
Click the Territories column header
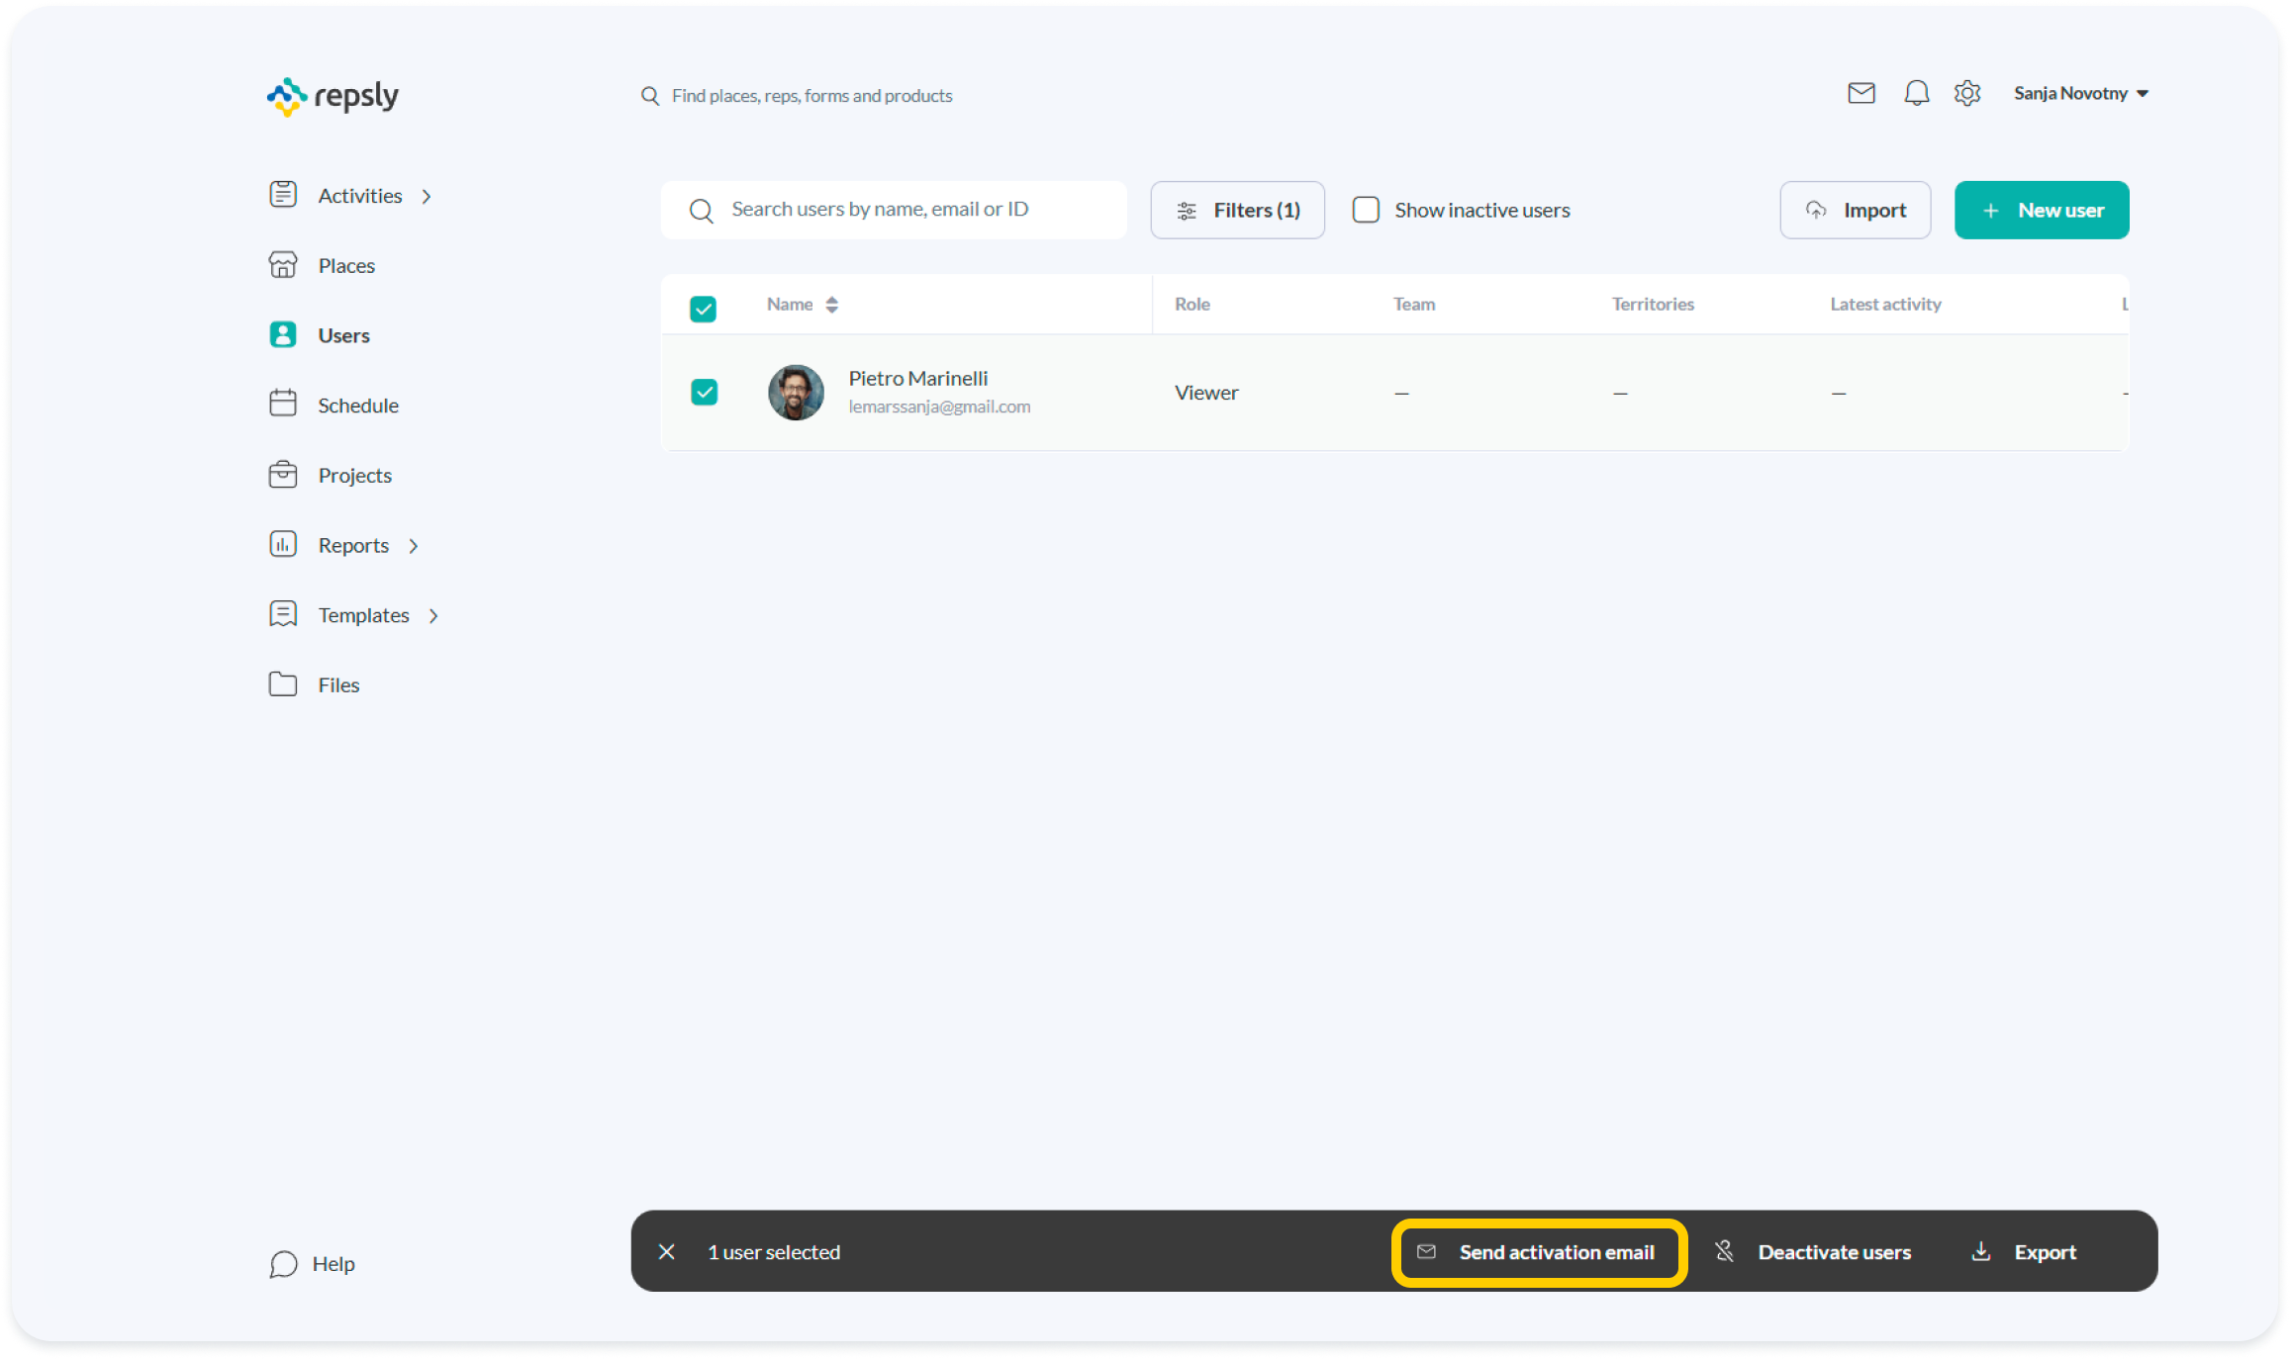coord(1653,305)
